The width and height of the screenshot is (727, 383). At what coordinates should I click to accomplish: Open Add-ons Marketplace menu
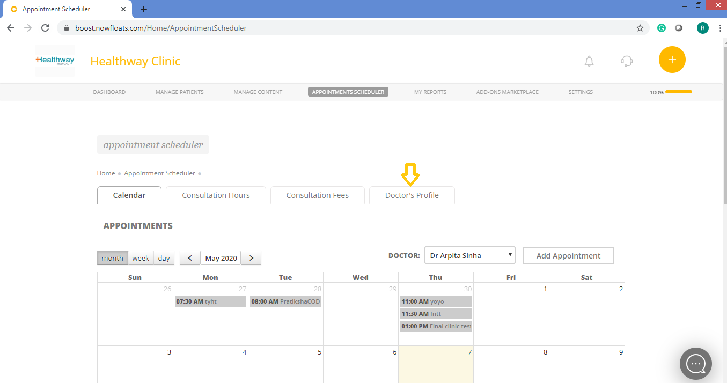pyautogui.click(x=508, y=92)
